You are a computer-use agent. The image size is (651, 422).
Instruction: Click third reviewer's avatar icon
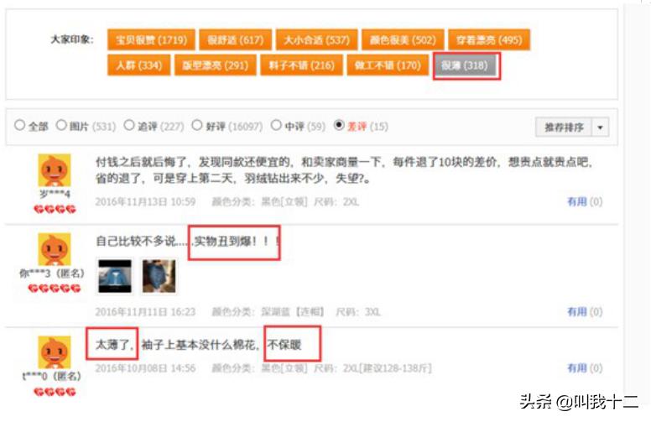55,352
